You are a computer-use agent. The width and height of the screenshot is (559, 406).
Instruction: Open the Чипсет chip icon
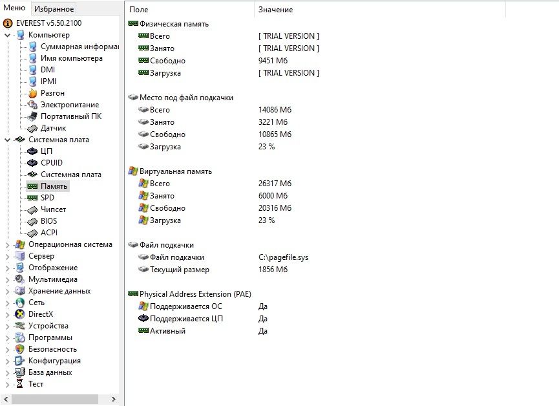click(x=32, y=209)
